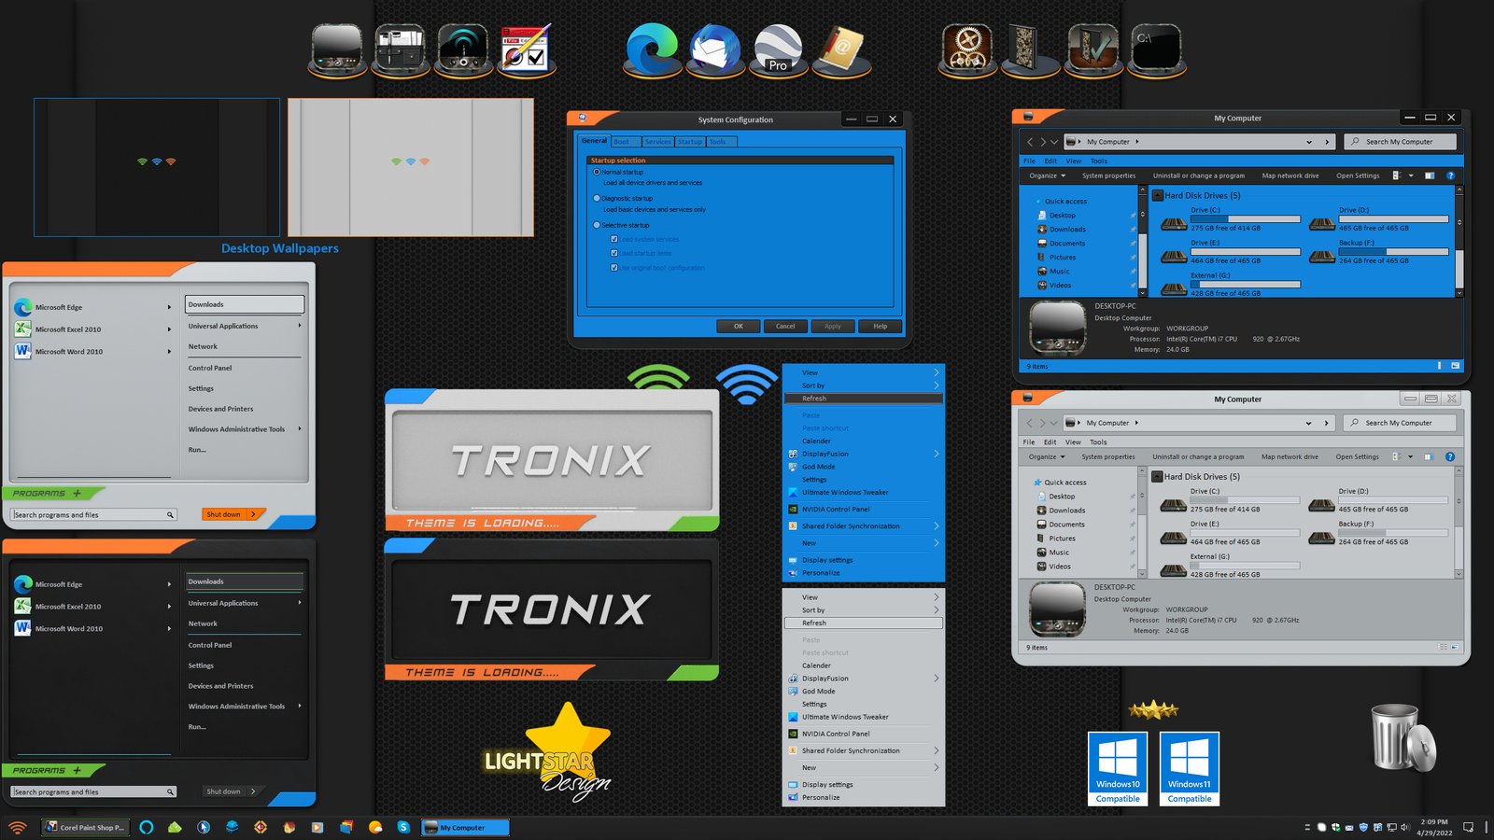Switch to Services tab in System Configuration
1494x840 pixels.
pos(657,142)
